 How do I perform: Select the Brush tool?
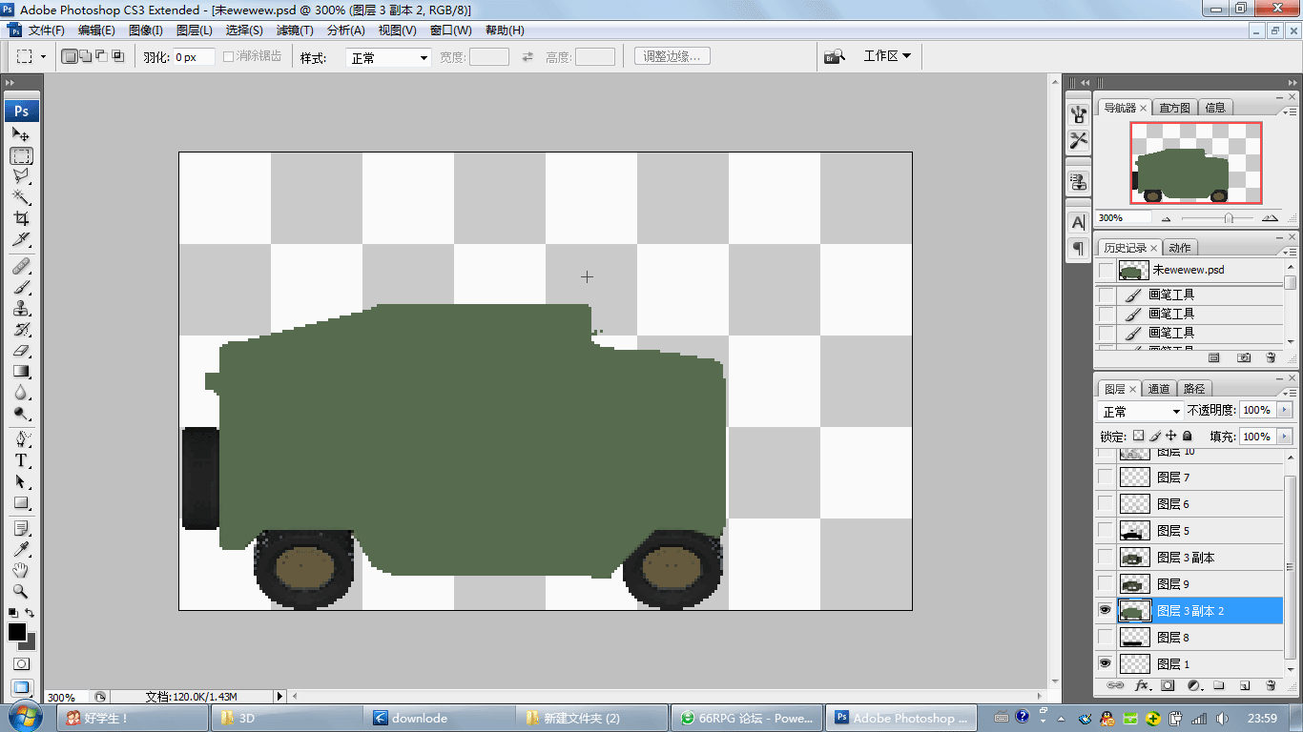21,287
